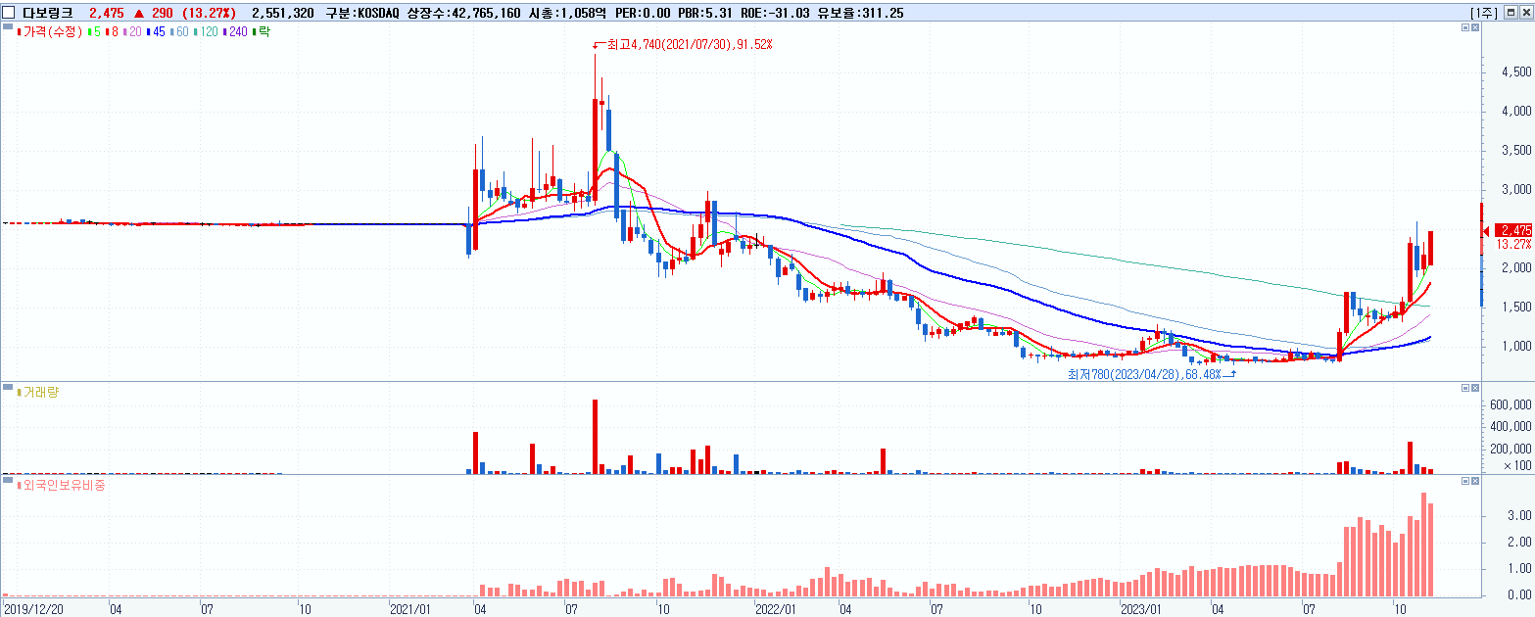Click the 2,551,320 volume figure in header
Image resolution: width=1535 pixels, height=617 pixels.
(x=283, y=13)
